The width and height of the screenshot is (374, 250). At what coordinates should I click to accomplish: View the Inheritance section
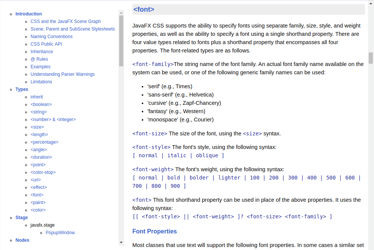click(41, 52)
